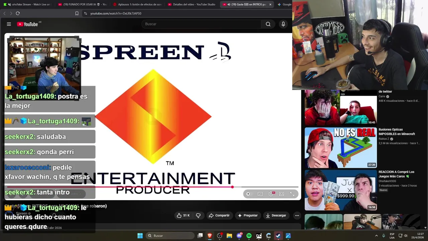Open the DC app taskbar icon
This screenshot has width=428, height=241.
coord(259,236)
